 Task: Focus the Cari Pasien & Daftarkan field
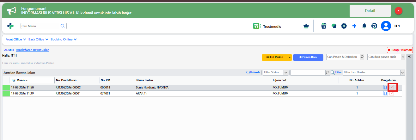click(x=343, y=57)
